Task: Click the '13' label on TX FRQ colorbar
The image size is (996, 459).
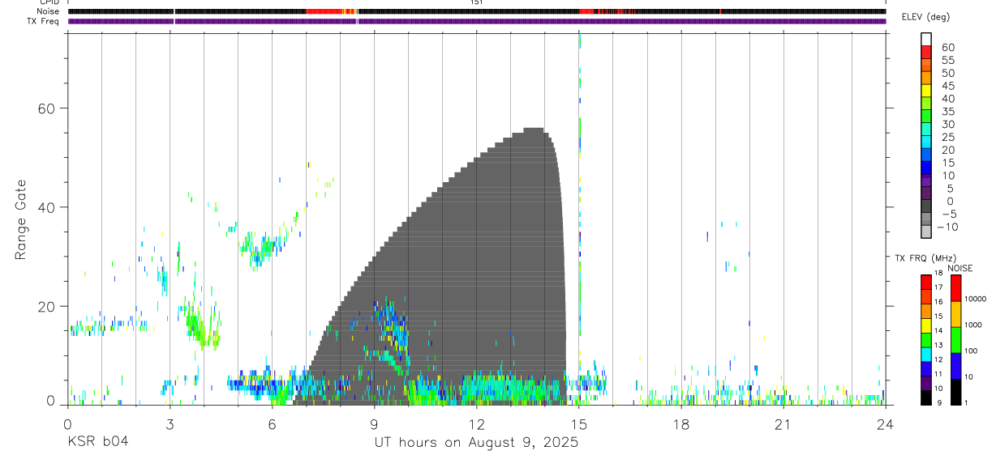Action: [938, 345]
